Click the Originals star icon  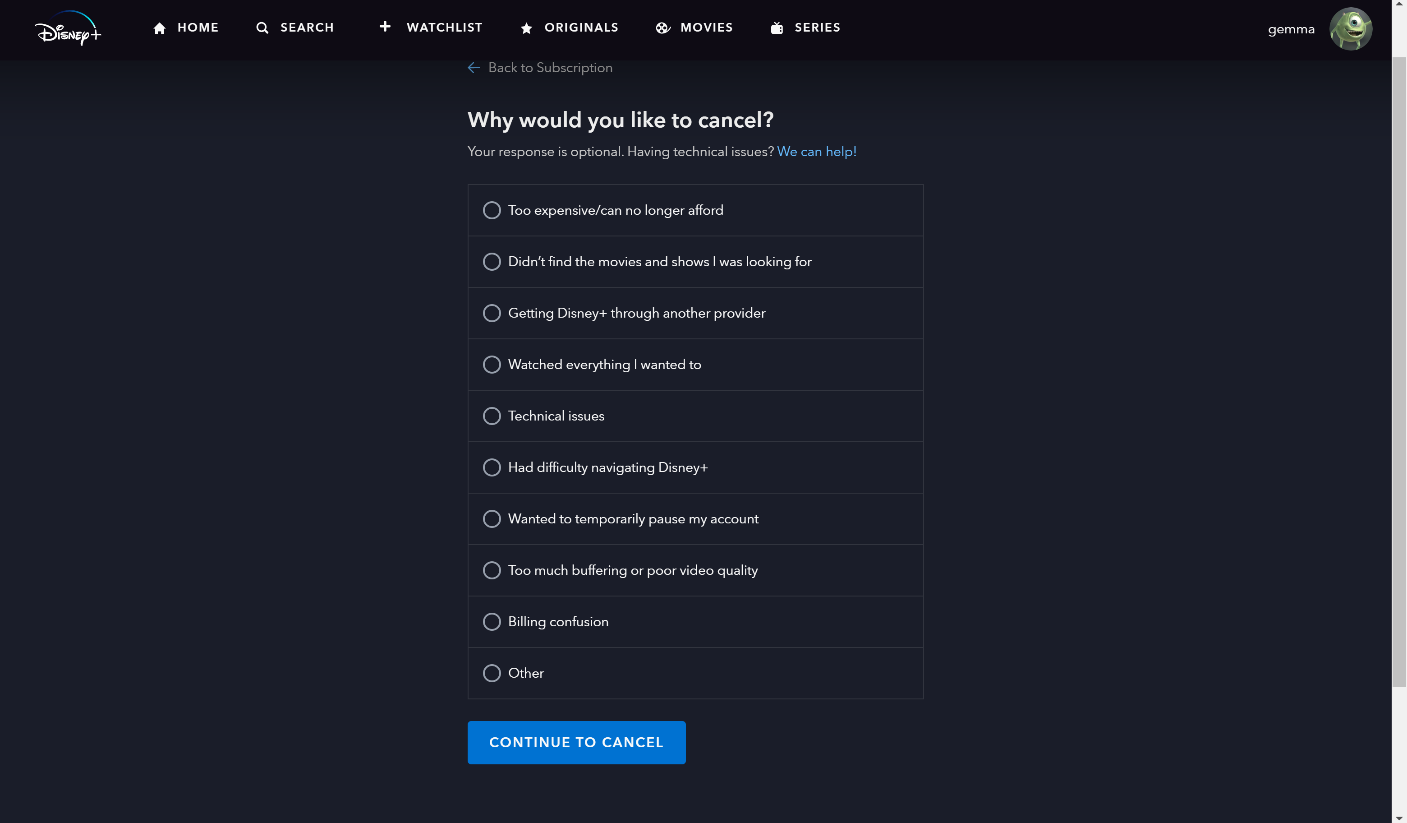coord(526,28)
